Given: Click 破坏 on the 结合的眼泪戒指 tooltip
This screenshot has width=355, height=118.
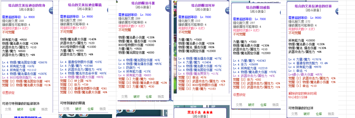Looking at the screenshot, I should [x=251, y=105].
